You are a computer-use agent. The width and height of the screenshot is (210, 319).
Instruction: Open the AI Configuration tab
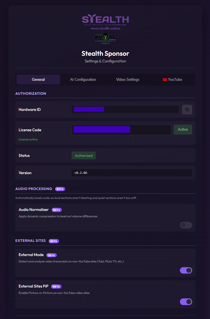click(x=83, y=80)
